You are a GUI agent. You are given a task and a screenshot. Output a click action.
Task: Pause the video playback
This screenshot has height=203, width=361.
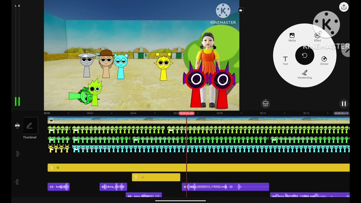pos(344,104)
